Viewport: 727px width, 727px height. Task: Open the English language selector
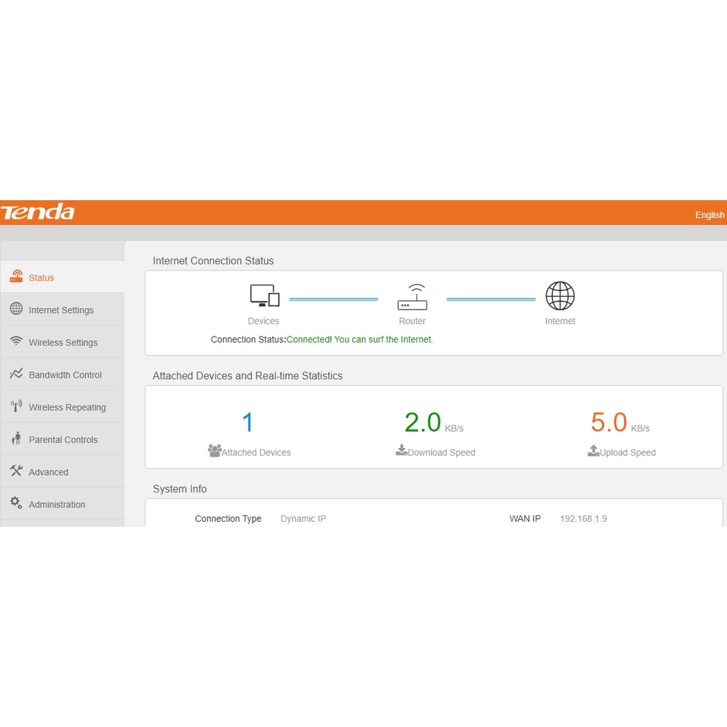(x=709, y=215)
